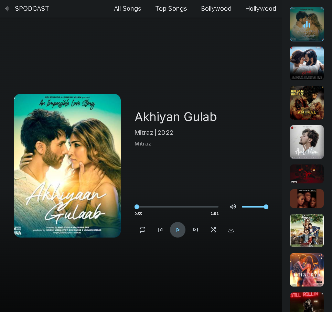Viewport: 332px width, 312px height.
Task: Click the 0:00 elapsed time
Action: [138, 214]
